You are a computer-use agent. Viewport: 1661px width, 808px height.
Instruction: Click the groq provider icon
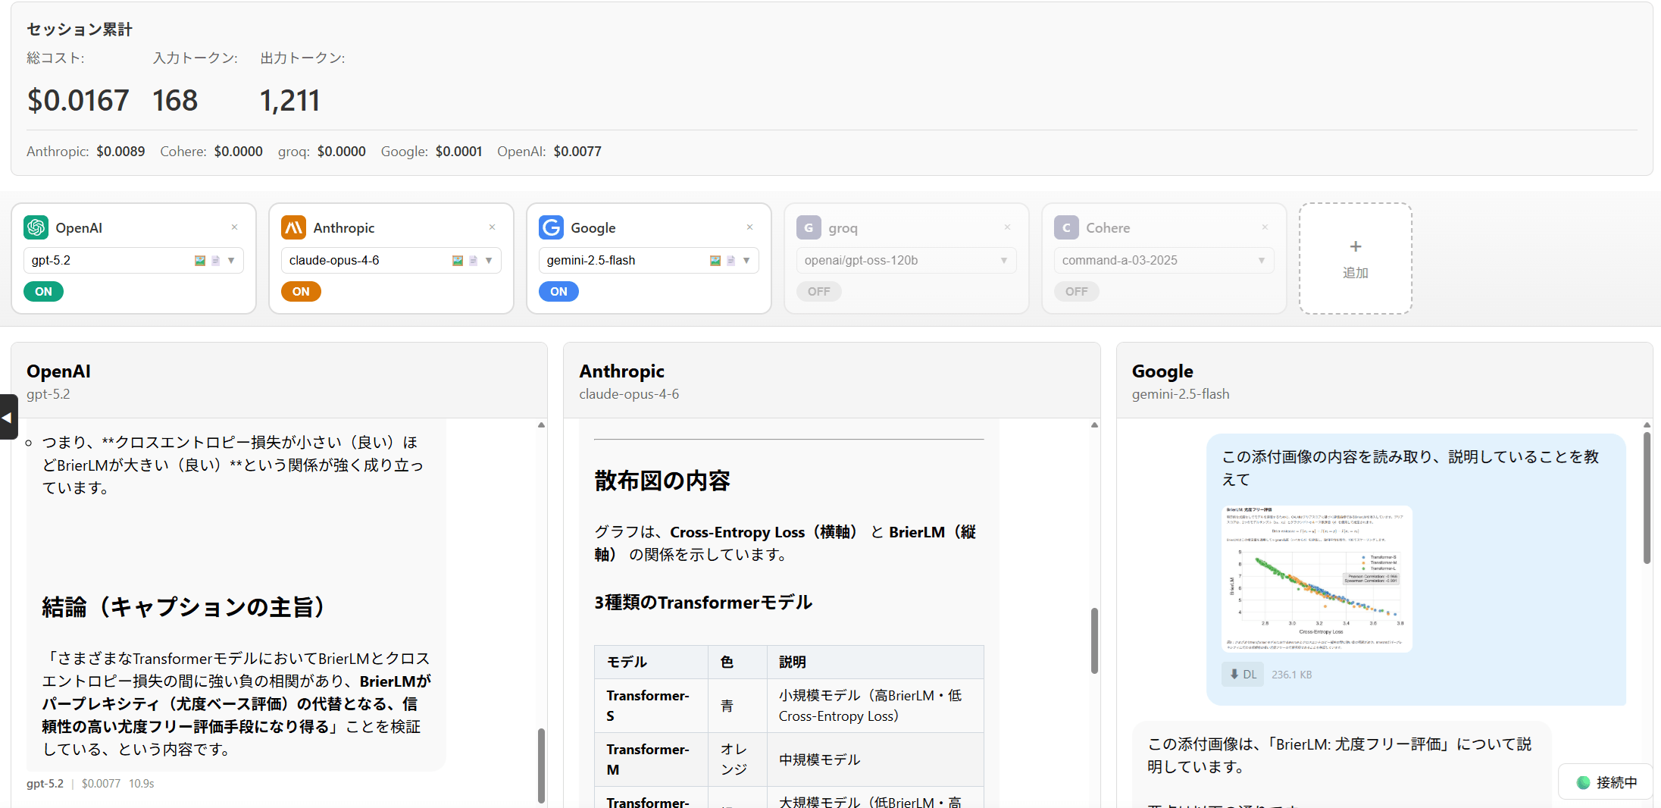809,227
